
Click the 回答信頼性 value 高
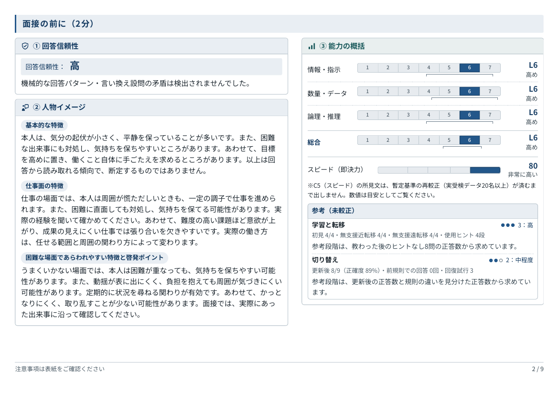[x=75, y=66]
